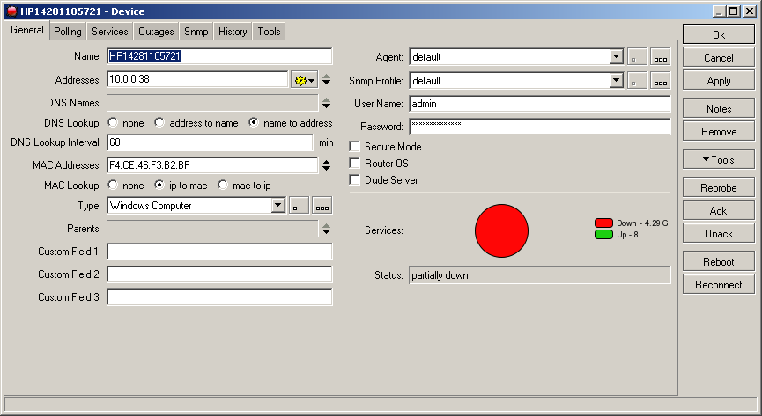Click the gear icon beside the Addresses field
Image resolution: width=762 pixels, height=416 pixels.
click(304, 80)
